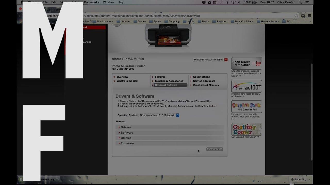Viewport: 330px width, 185px height.
Task: Open the Wi-Fi status menu
Action: point(233,2)
